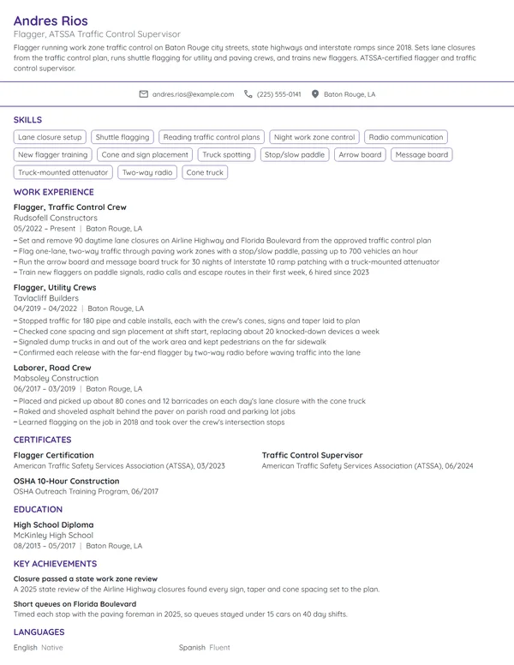514x665 pixels.
Task: Click the 'Arrow board' skill tag
Action: tap(360, 155)
